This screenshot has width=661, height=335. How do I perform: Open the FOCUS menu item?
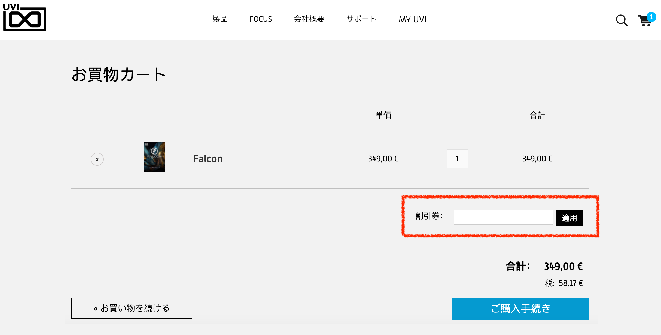261,19
